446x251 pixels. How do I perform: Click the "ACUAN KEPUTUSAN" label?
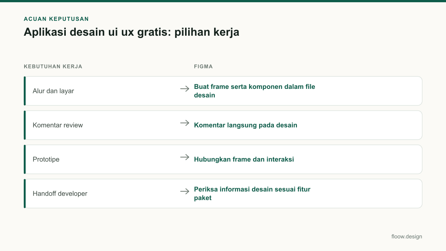coord(56,19)
